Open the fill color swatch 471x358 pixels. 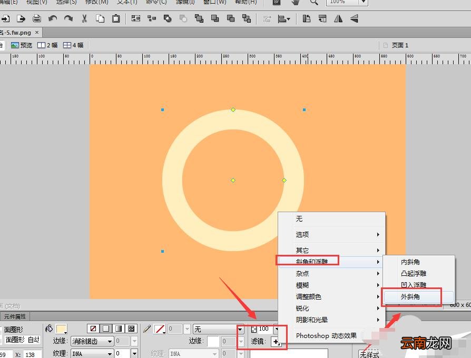pos(61,329)
